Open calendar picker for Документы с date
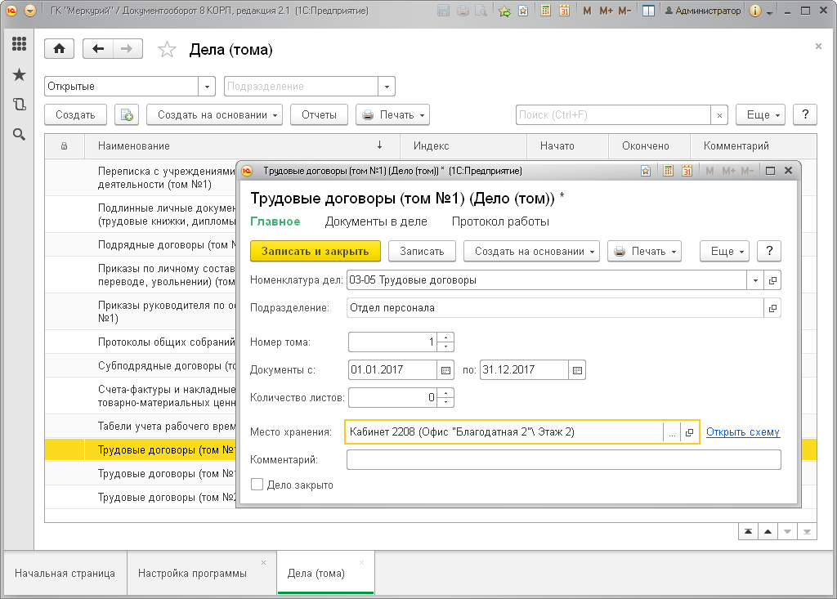The height and width of the screenshot is (599, 837). point(445,370)
